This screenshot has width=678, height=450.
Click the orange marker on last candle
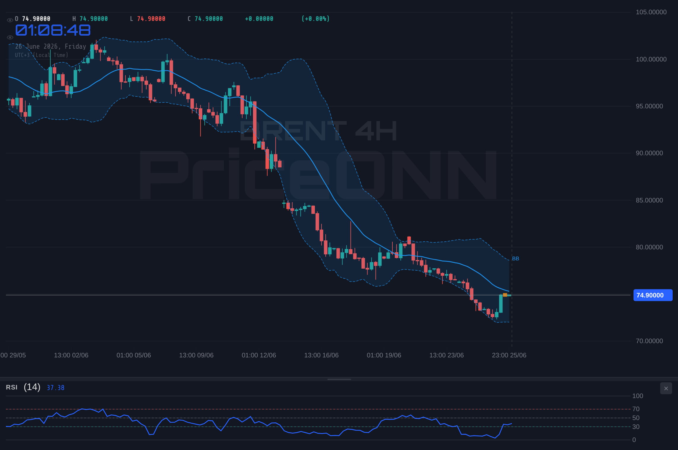click(x=505, y=295)
